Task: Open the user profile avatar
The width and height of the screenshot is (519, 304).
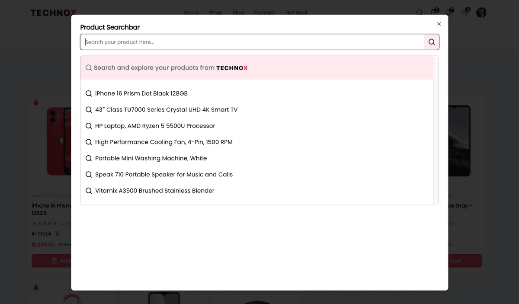Action: point(481,13)
